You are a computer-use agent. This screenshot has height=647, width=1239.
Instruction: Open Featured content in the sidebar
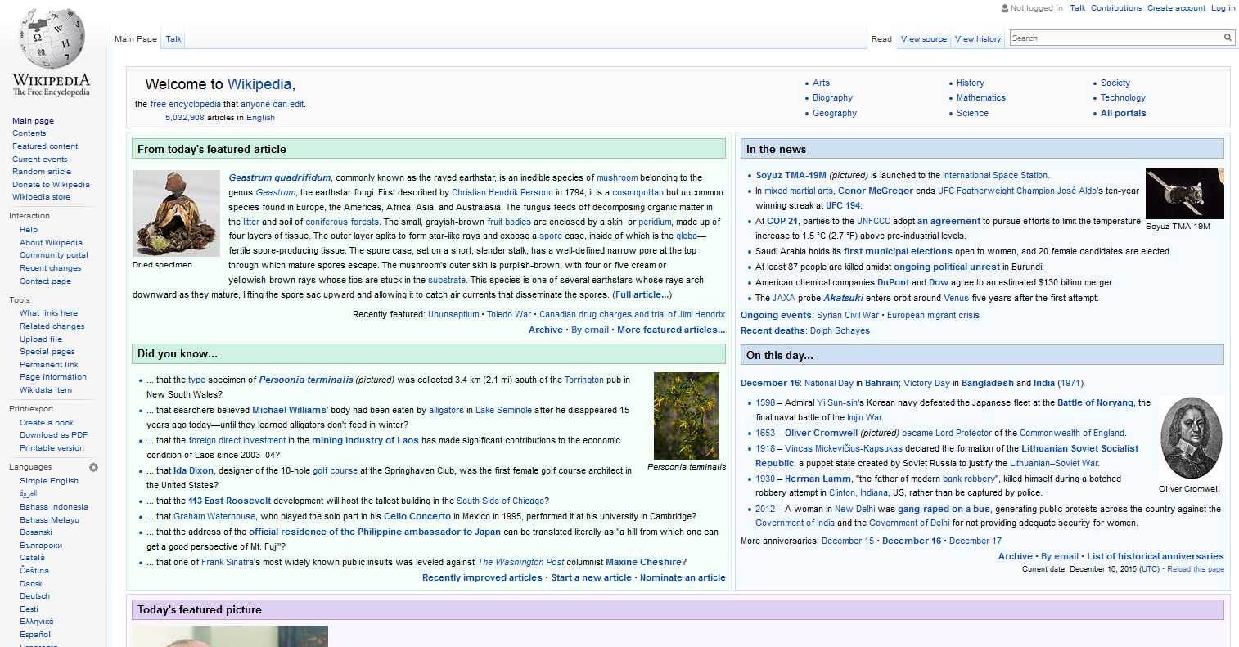click(x=45, y=146)
